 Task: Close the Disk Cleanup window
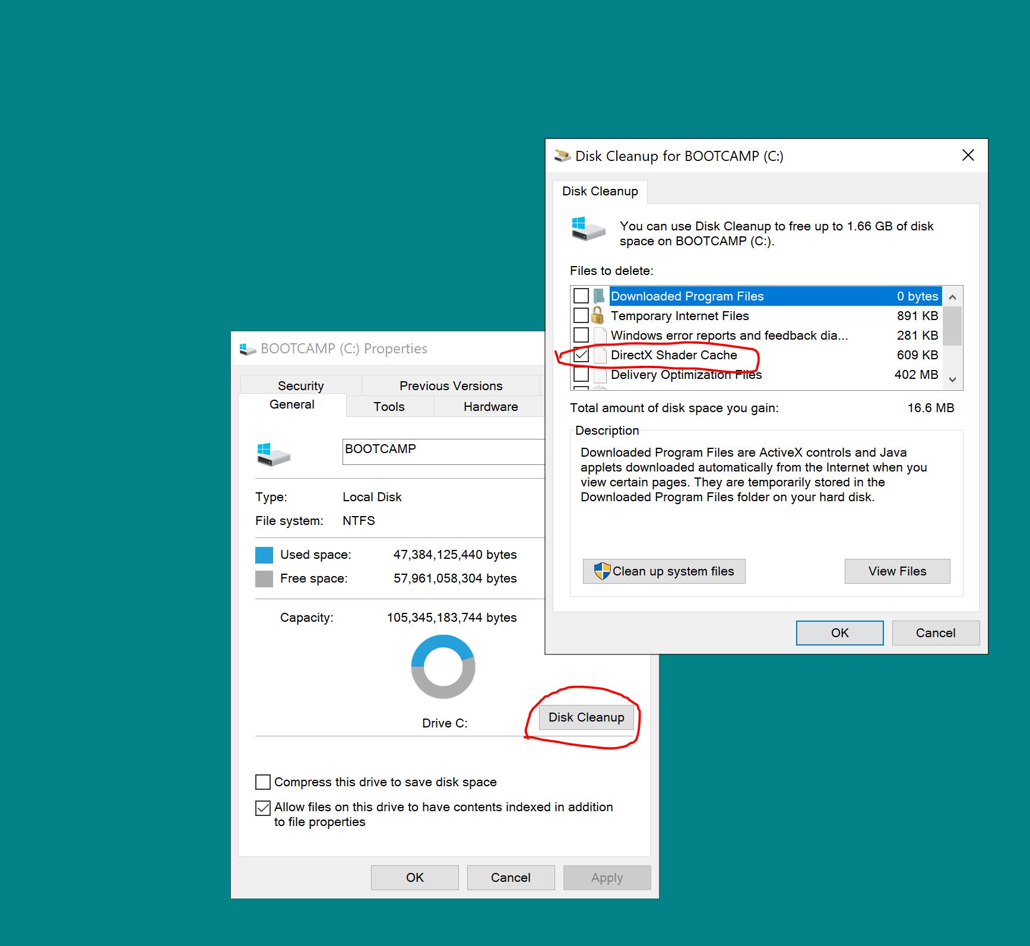point(968,155)
